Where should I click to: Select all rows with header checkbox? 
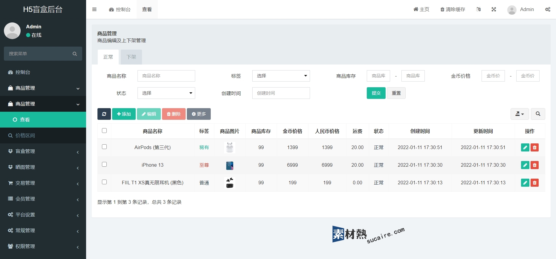tap(104, 131)
